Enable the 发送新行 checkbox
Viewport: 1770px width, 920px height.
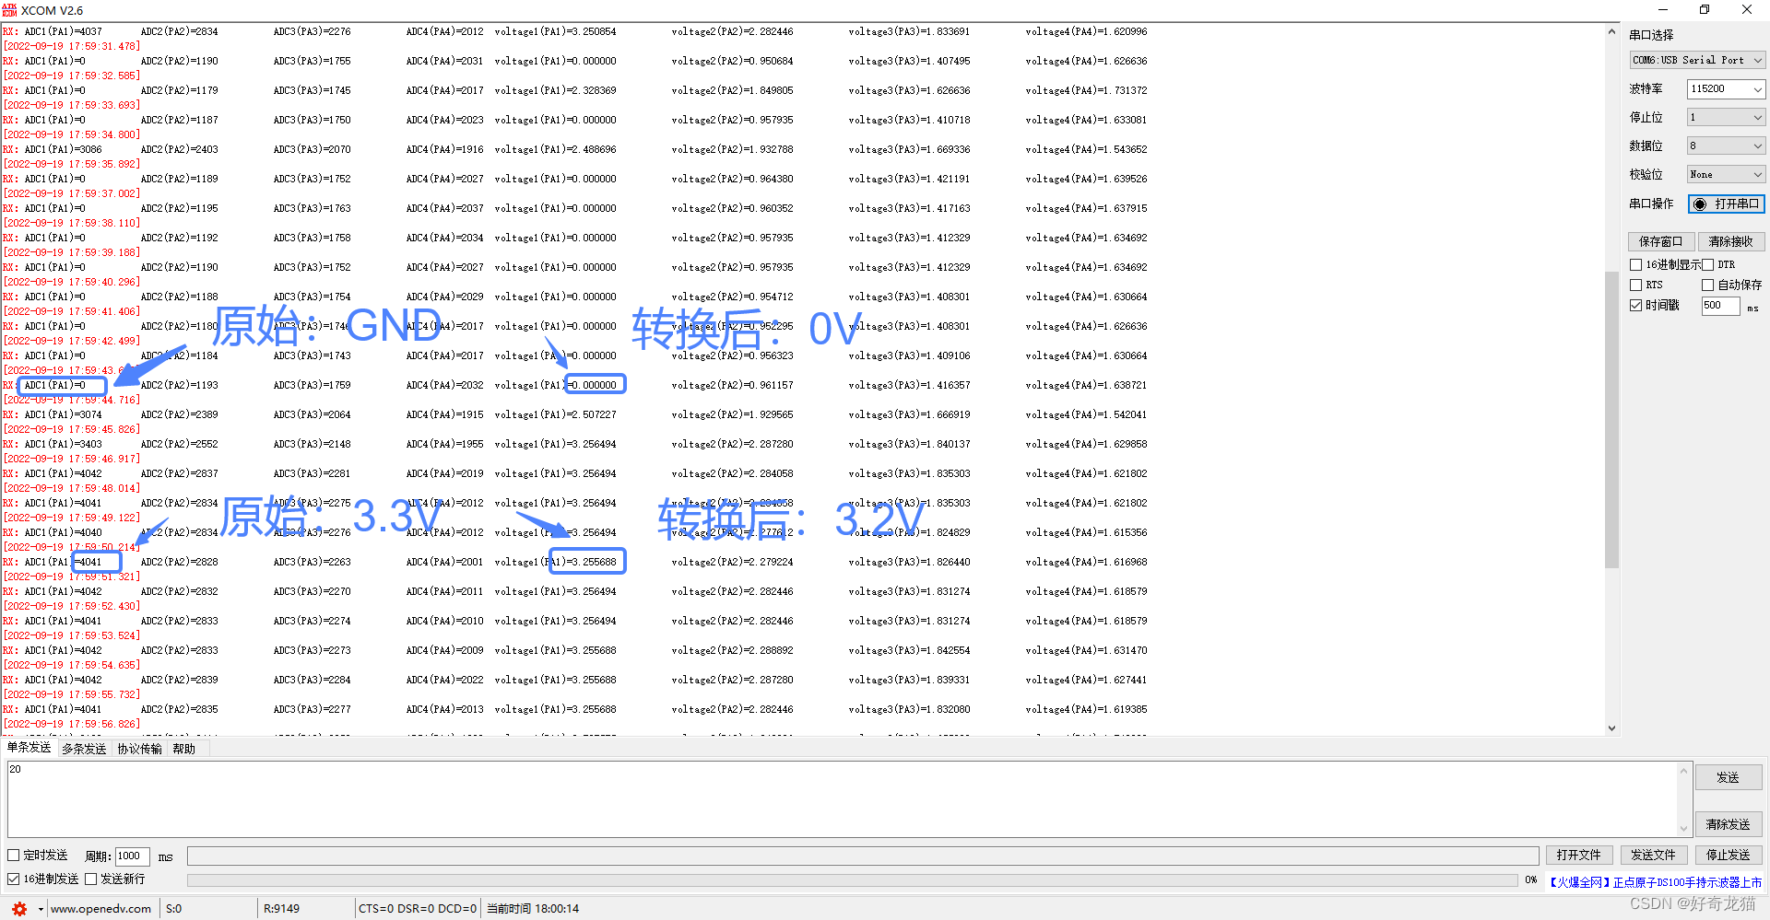coord(91,879)
